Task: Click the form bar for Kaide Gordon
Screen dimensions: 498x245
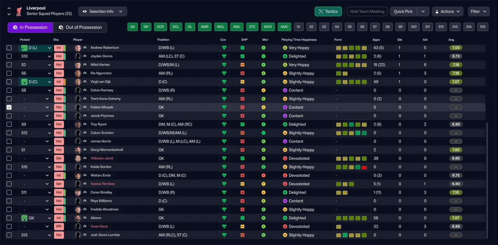Action: (x=352, y=167)
